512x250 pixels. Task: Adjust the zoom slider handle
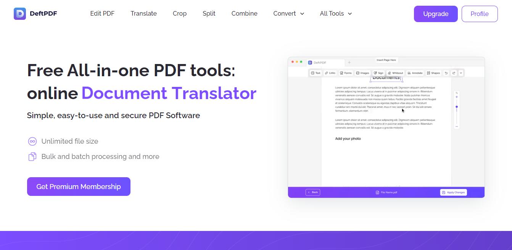(456, 107)
